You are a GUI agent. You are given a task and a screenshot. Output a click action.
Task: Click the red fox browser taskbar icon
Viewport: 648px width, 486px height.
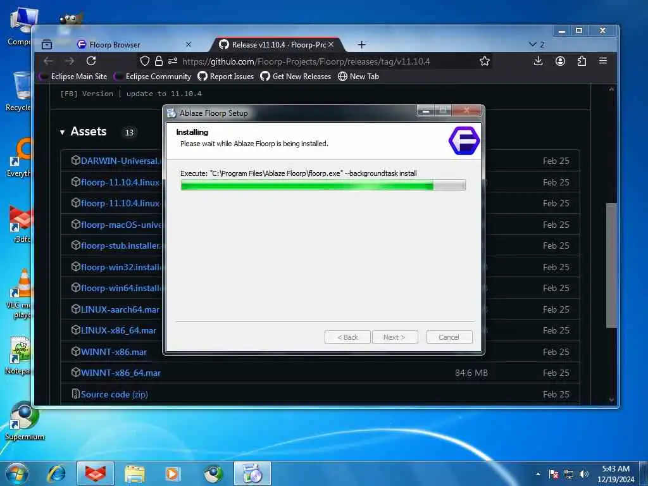click(x=96, y=473)
